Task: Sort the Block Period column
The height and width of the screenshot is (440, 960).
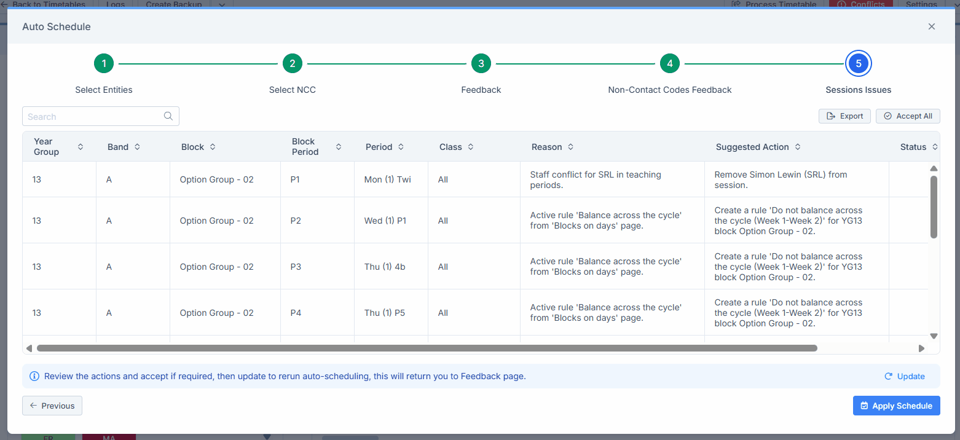Action: 339,147
